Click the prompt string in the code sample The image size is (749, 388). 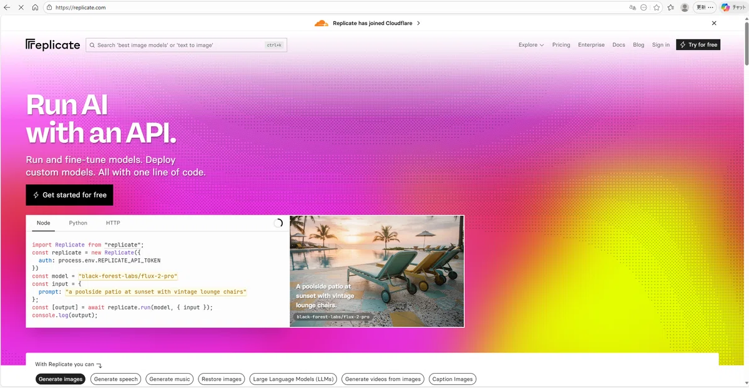point(155,292)
